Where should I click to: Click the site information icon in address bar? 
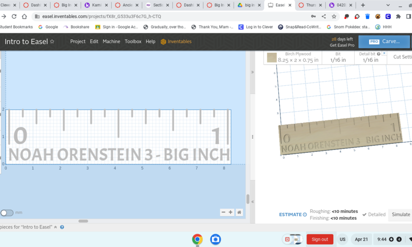(37, 16)
